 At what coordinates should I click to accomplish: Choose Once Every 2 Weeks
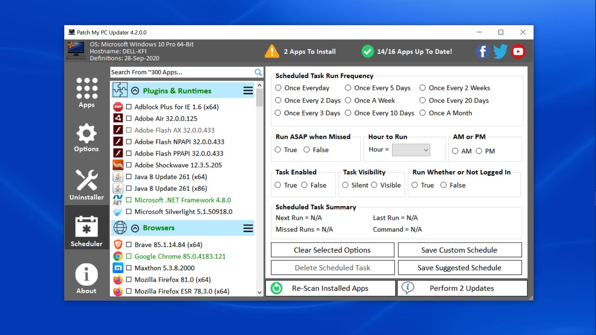point(423,88)
